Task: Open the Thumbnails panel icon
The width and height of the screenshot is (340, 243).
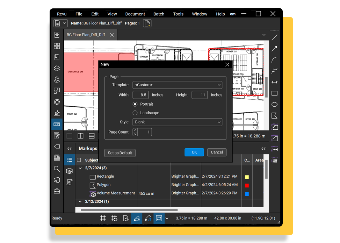Action: tap(57, 46)
